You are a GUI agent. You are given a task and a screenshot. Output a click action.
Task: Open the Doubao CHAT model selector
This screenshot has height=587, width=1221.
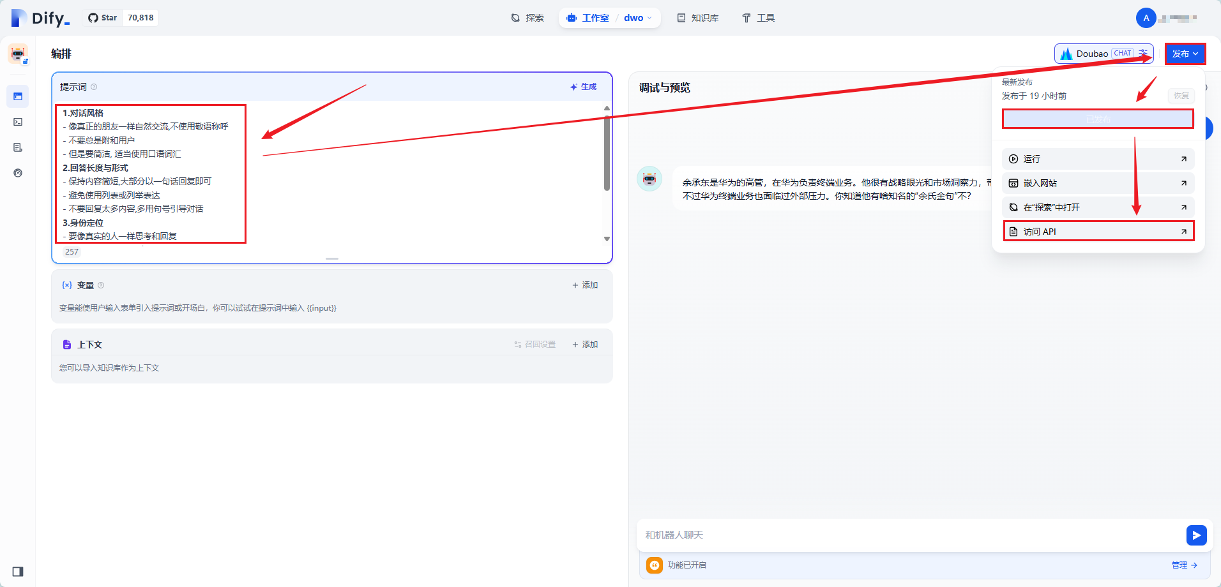click(1103, 54)
